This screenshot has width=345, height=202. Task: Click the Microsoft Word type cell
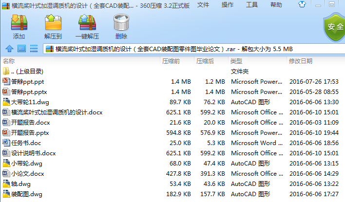(257, 143)
